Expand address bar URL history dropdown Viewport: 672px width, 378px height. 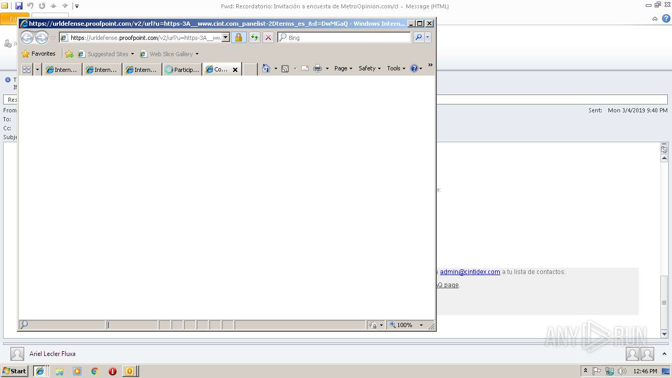coord(226,37)
